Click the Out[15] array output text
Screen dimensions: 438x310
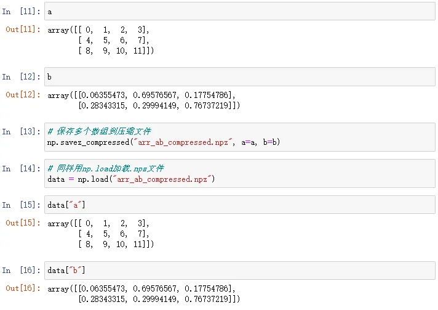(100, 234)
